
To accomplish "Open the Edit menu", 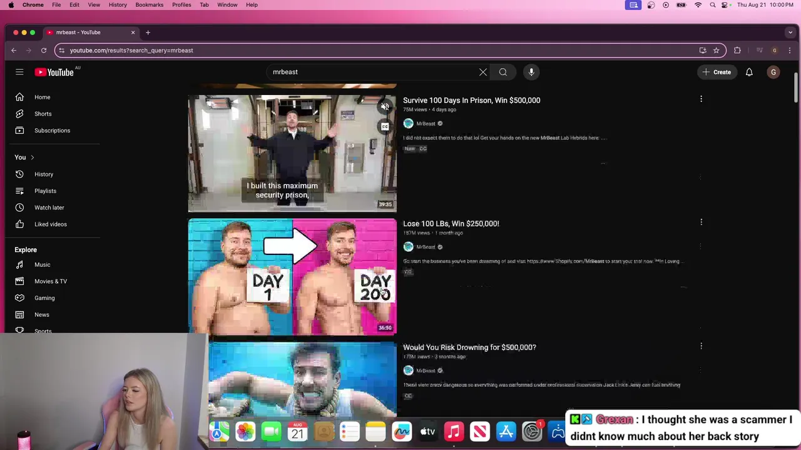I will click(74, 5).
